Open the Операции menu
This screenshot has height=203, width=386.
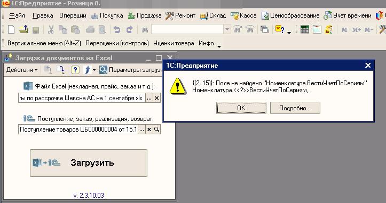click(73, 15)
